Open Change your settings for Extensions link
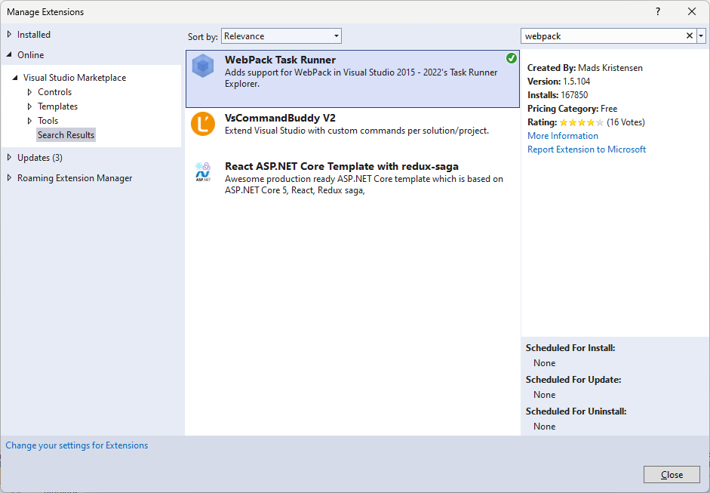This screenshot has height=493, width=710. click(x=76, y=445)
